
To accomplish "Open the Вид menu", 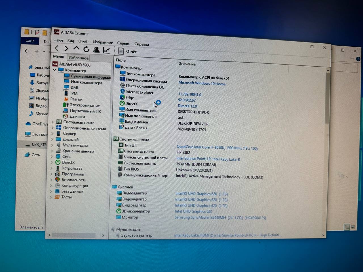I will [71, 41].
